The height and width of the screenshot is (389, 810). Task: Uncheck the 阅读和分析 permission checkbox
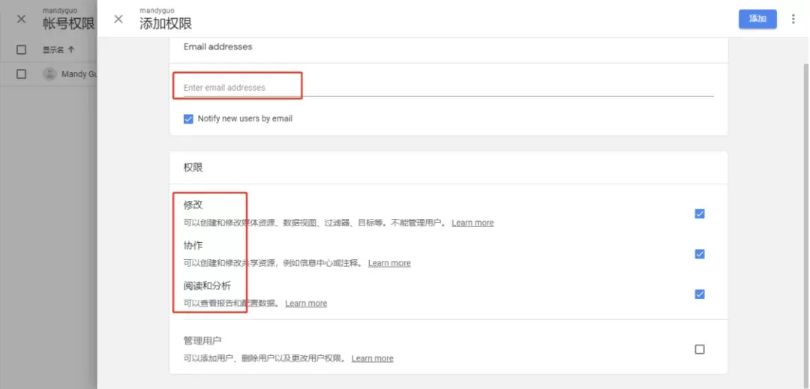(700, 294)
